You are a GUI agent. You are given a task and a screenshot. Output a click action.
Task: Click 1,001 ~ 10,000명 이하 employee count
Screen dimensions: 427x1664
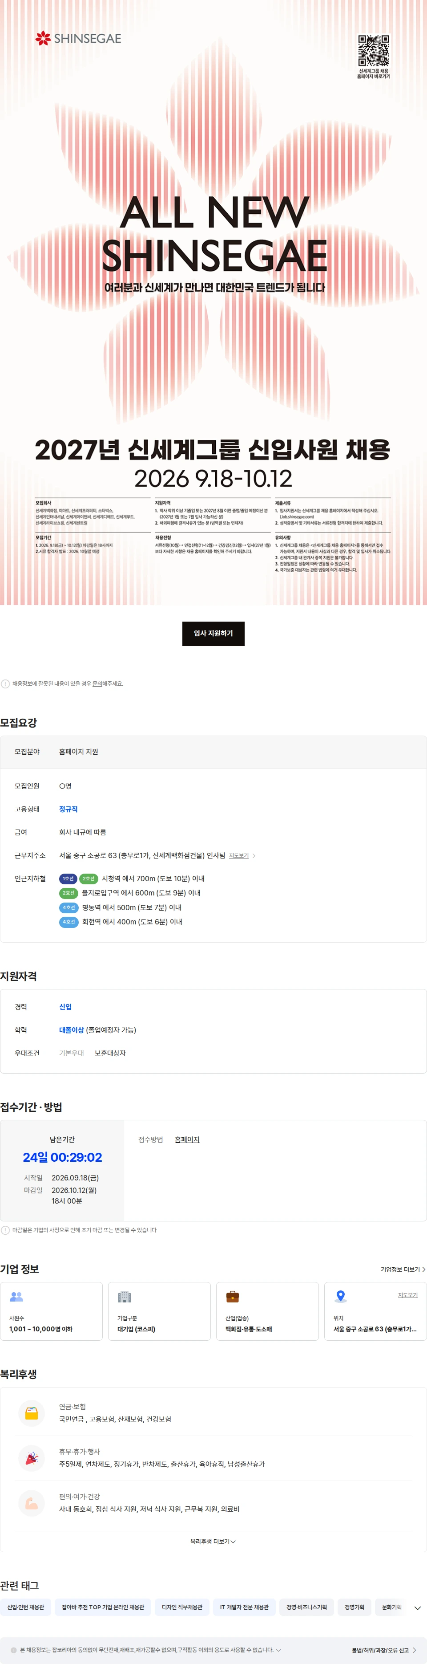(40, 1329)
